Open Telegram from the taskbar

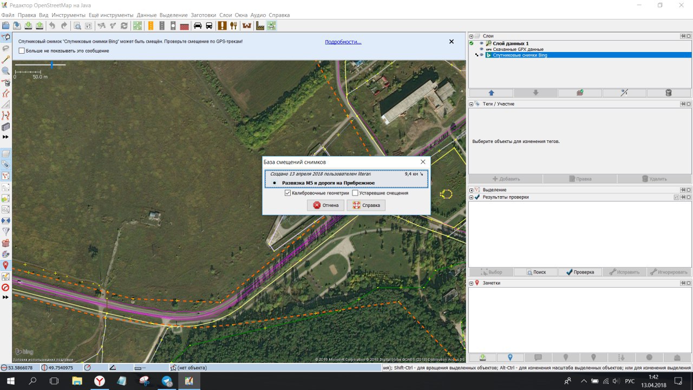click(167, 381)
